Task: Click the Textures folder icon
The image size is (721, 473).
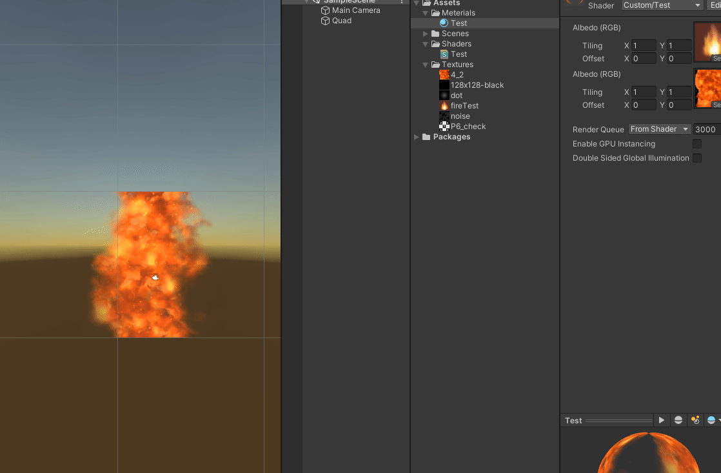Action: pyautogui.click(x=435, y=65)
